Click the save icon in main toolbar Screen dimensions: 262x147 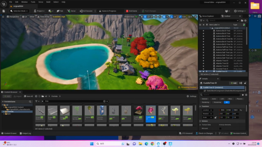point(4,11)
